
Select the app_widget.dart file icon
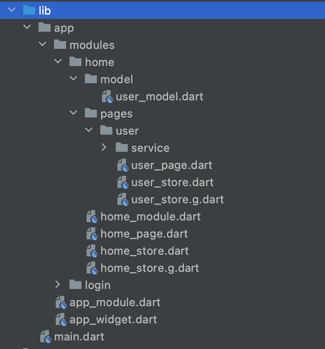point(60,319)
